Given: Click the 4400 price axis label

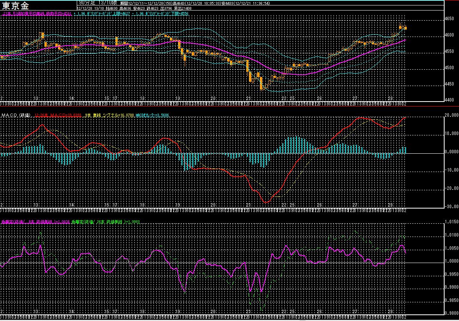Looking at the screenshot, I should pyautogui.click(x=449, y=100).
